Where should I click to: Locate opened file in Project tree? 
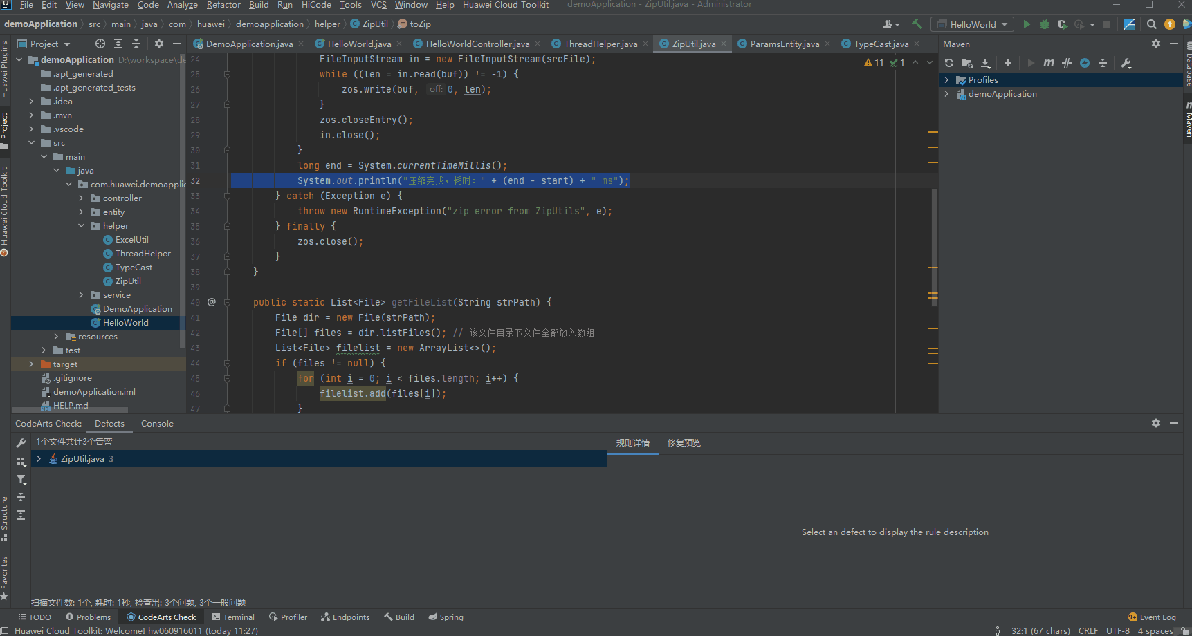(x=100, y=44)
